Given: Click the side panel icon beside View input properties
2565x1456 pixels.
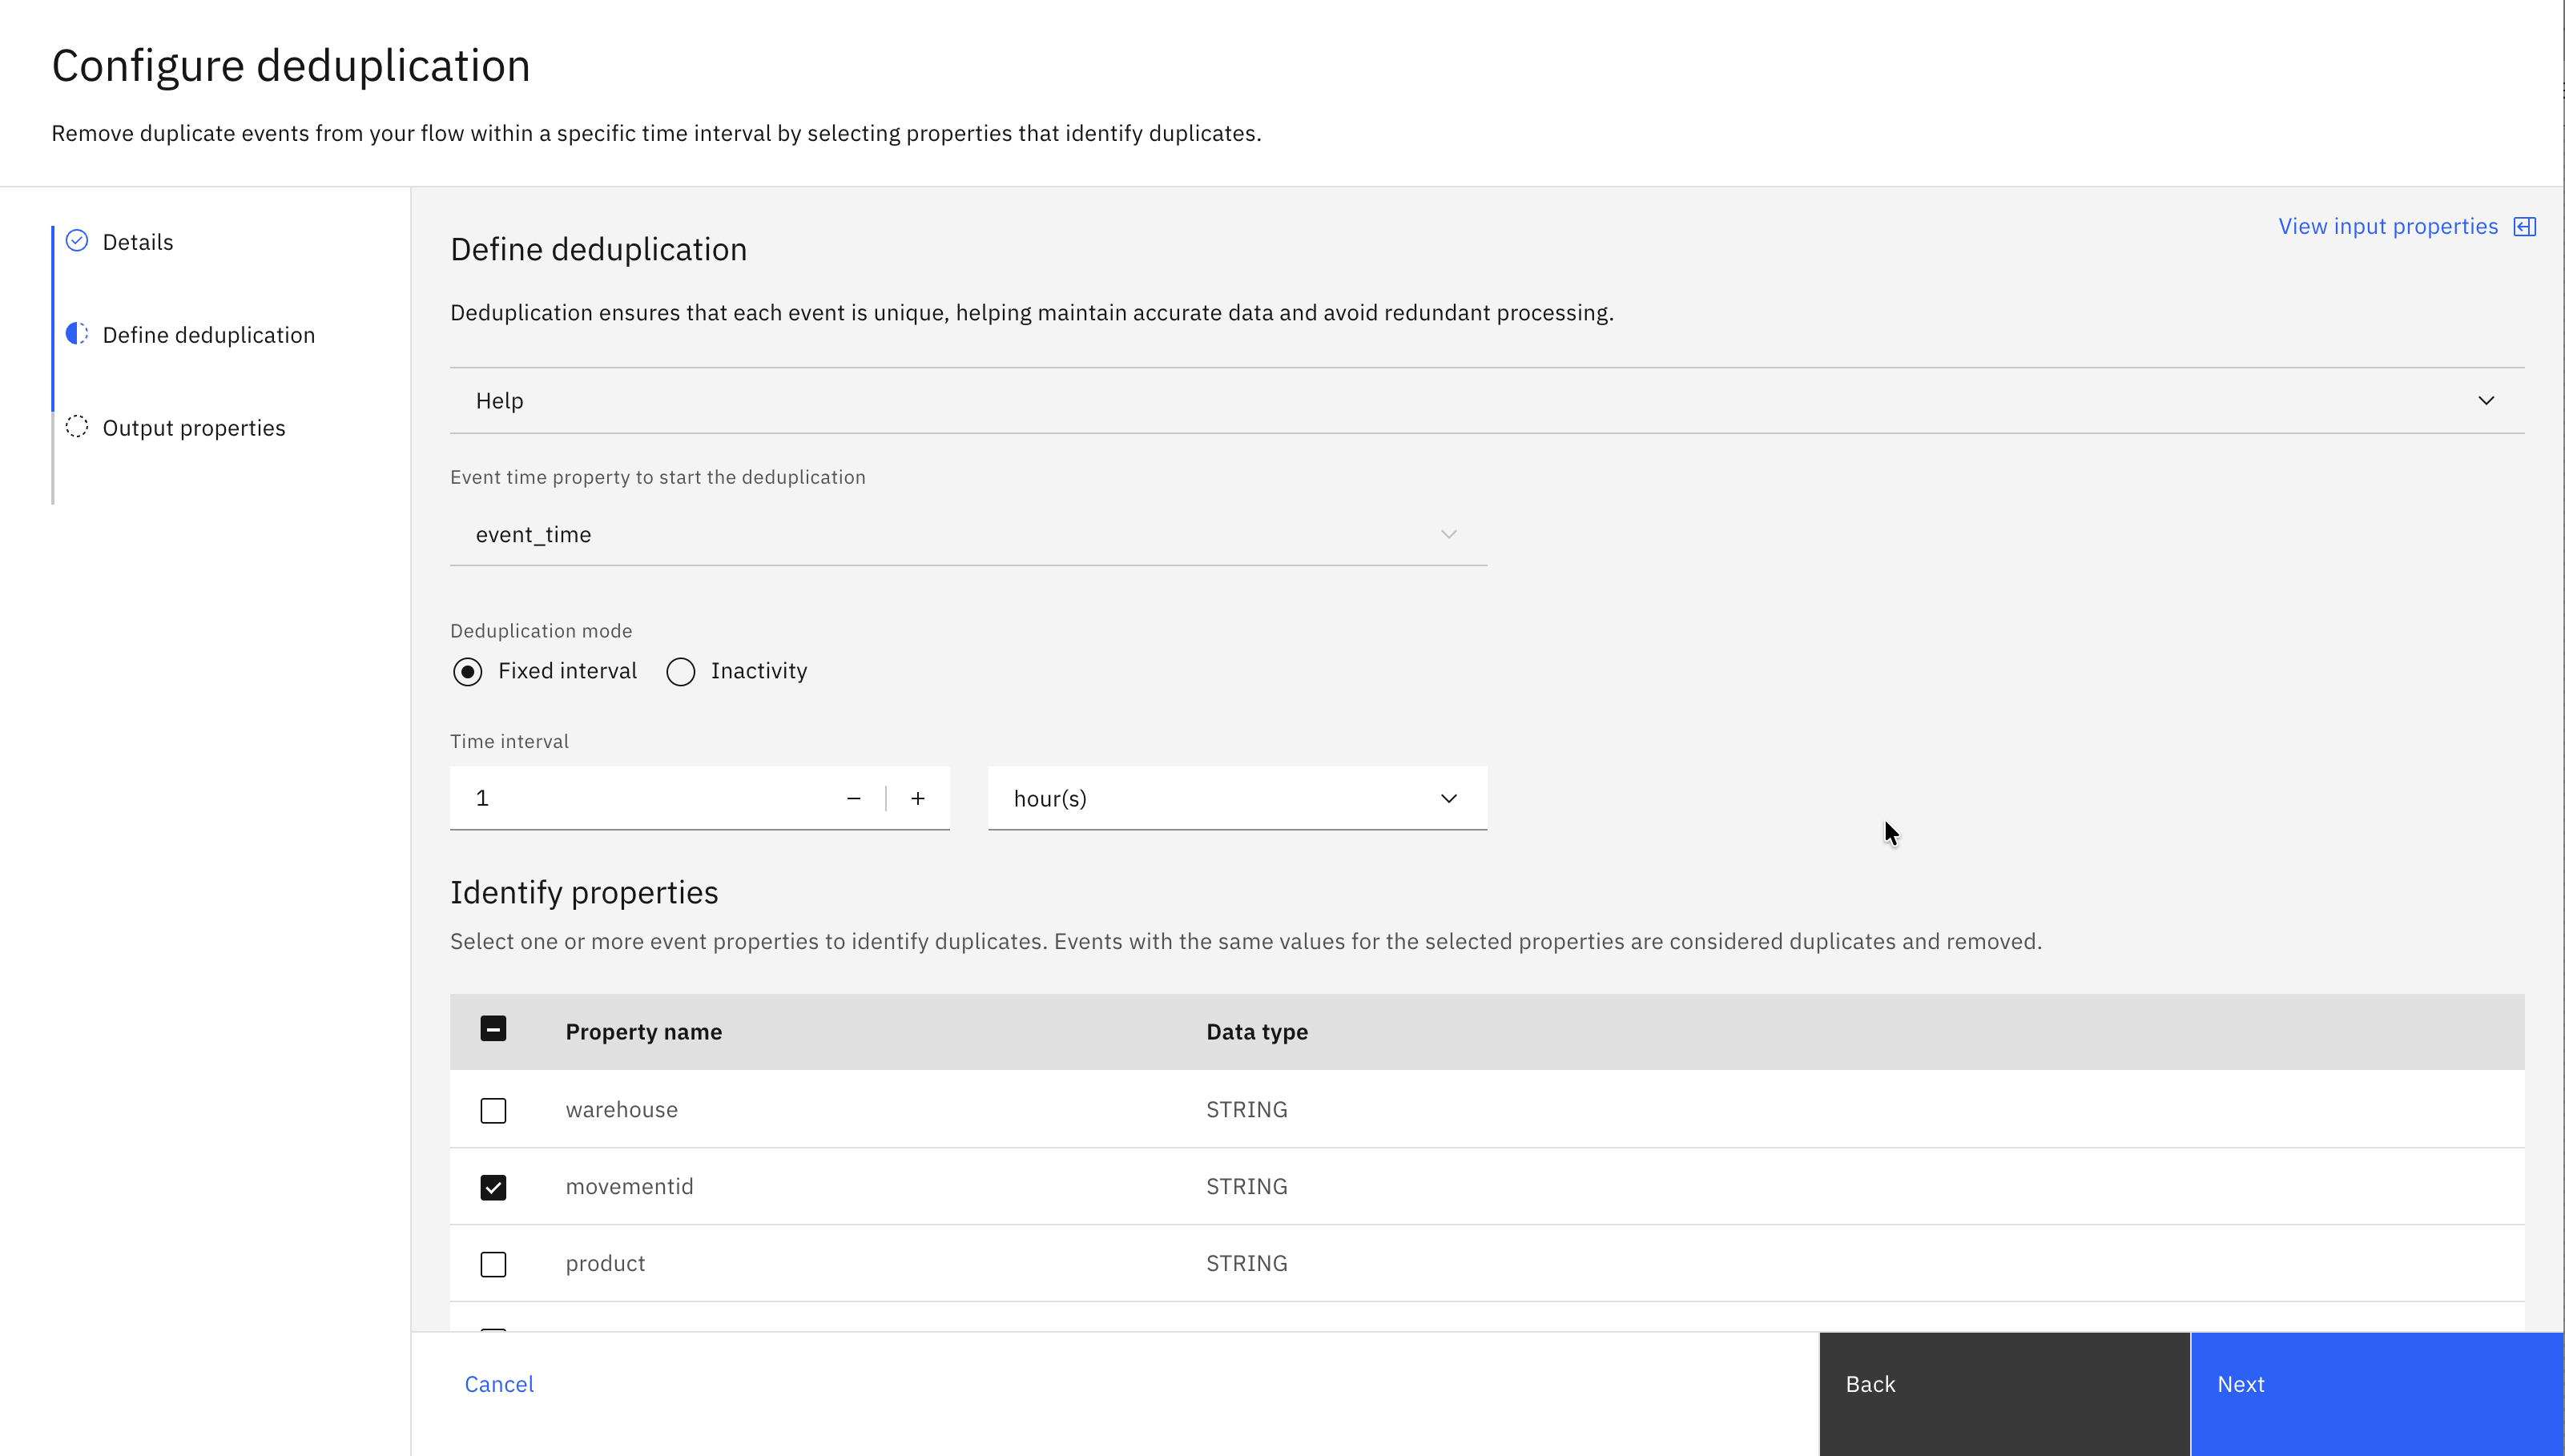Looking at the screenshot, I should coord(2526,226).
